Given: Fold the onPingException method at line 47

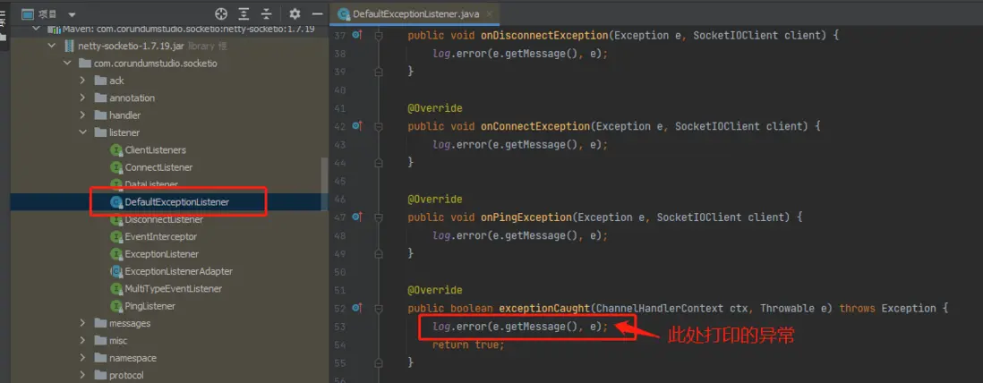Looking at the screenshot, I should point(378,217).
